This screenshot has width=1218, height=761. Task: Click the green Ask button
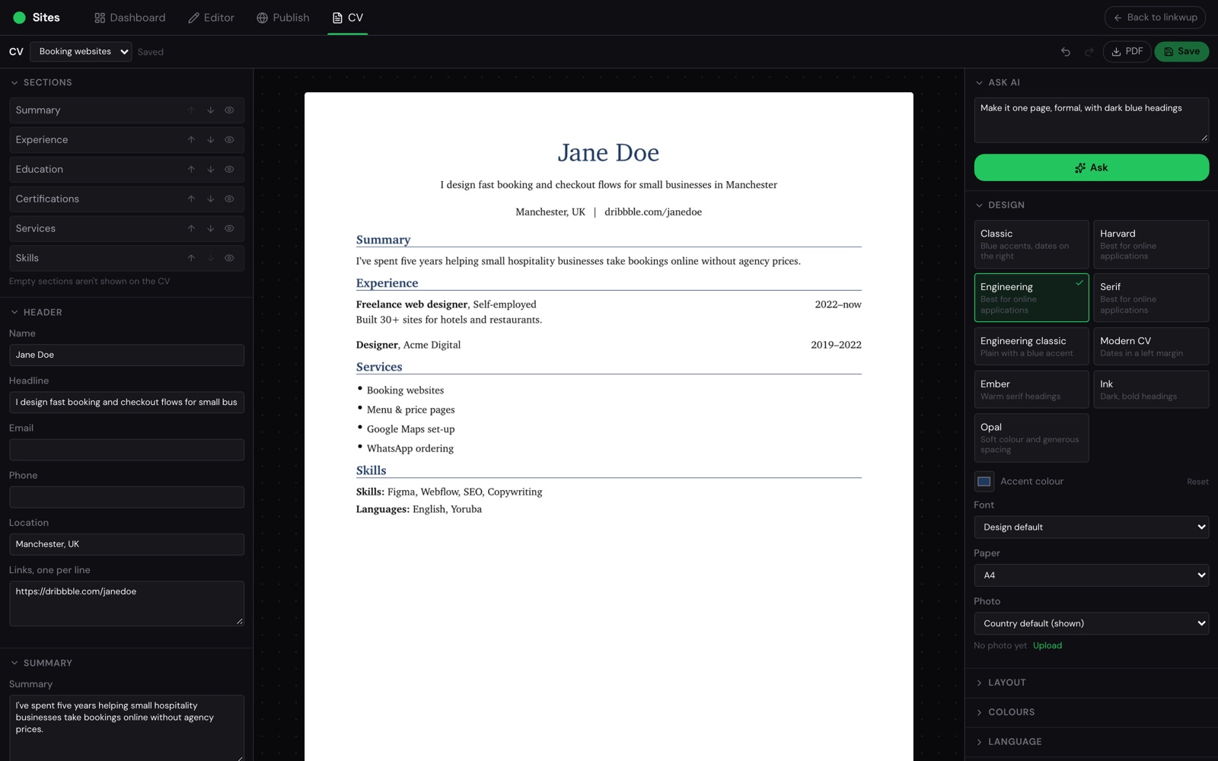1091,167
